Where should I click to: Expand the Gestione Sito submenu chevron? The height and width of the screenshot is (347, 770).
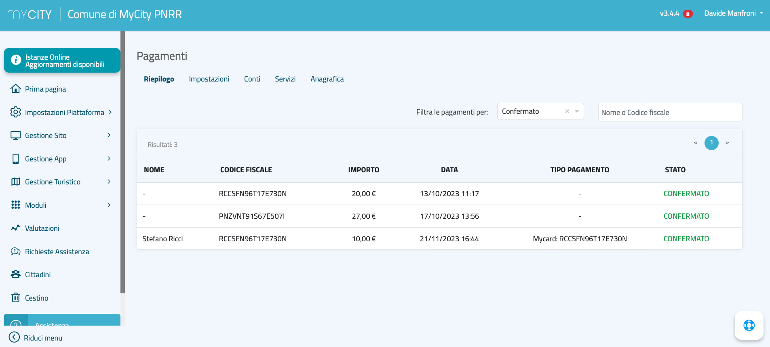click(109, 136)
